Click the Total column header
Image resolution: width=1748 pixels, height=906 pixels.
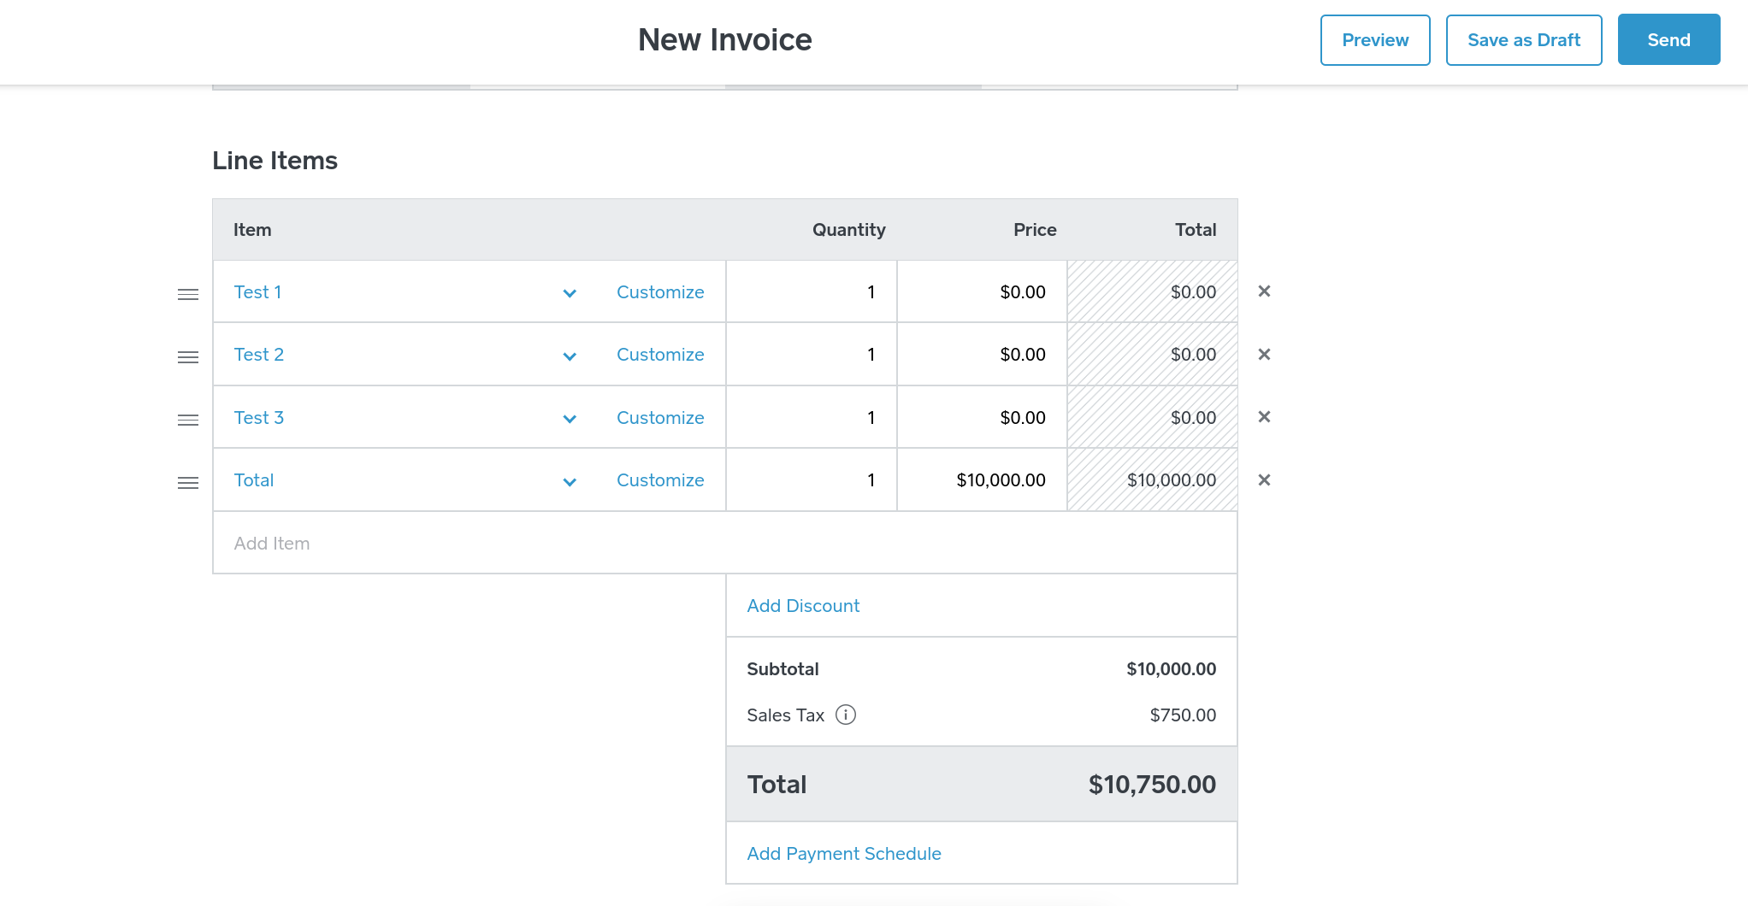(1196, 230)
